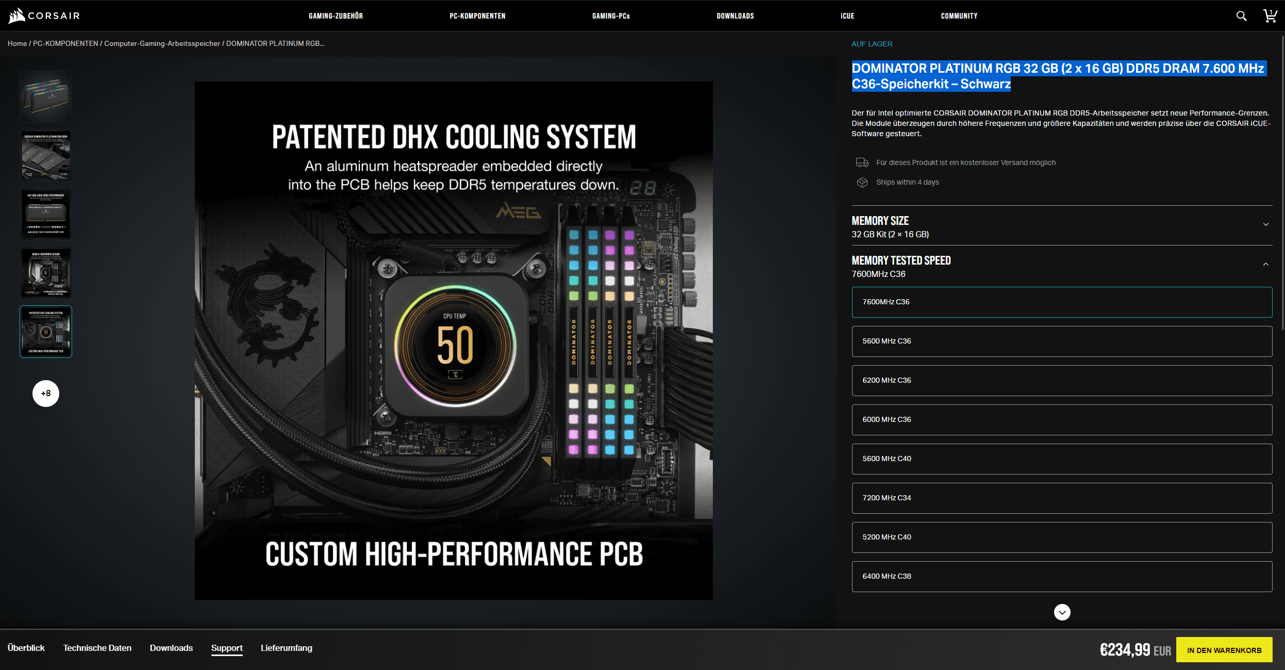Switch to Downloads tab in bottom bar

pyautogui.click(x=171, y=648)
